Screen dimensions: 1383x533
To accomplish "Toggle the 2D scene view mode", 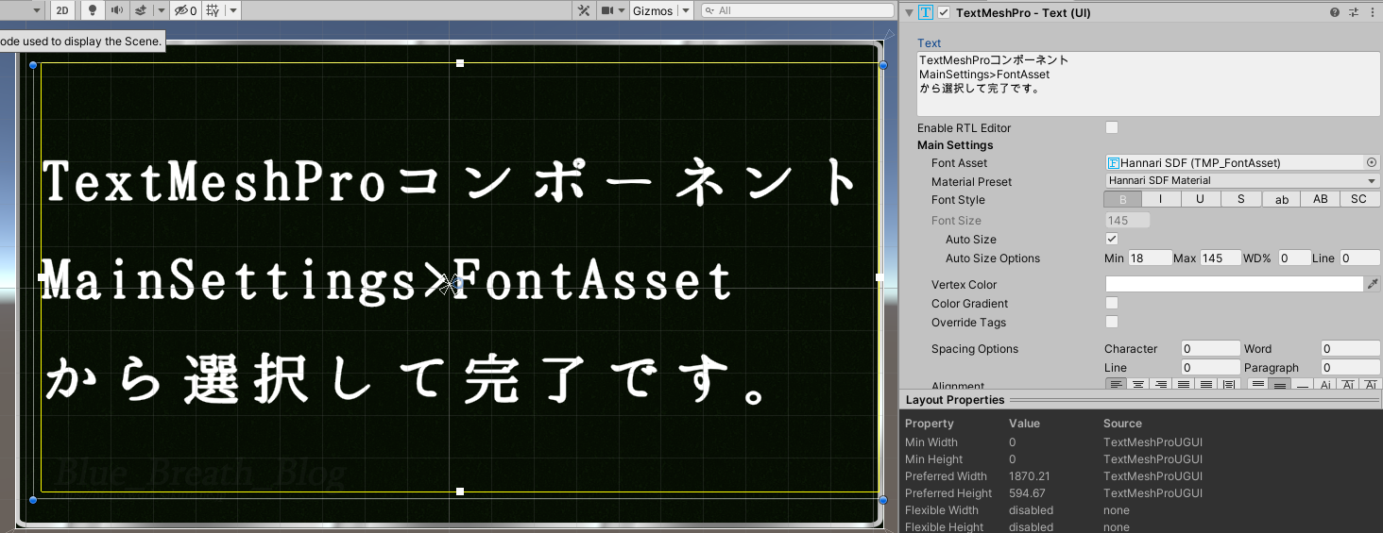I will (x=62, y=10).
